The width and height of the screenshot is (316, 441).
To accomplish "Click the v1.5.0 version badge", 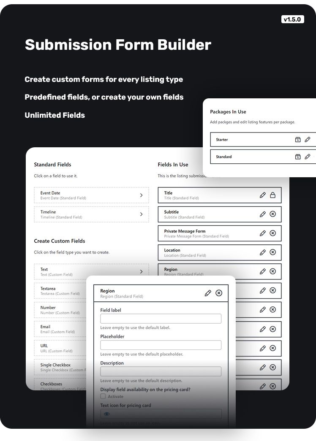I will click(292, 19).
